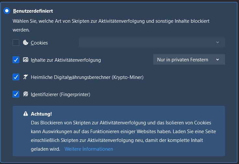Click the Achtung warning triangle icon
Viewport: 239px width, 164px height.
coord(26,114)
